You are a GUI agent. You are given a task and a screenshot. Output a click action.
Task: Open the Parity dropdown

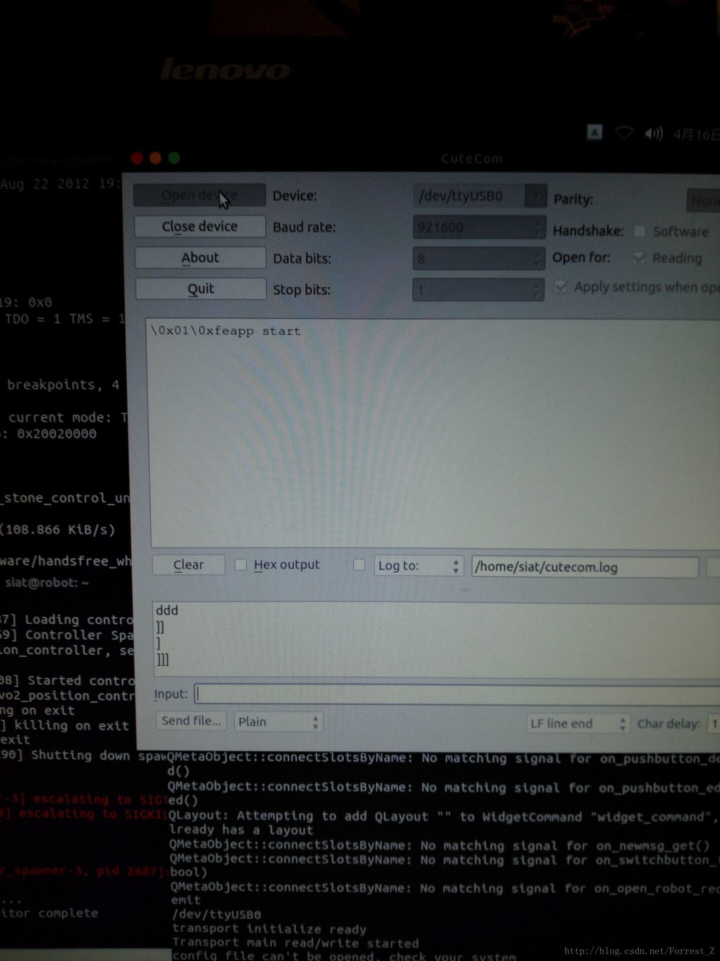703,201
